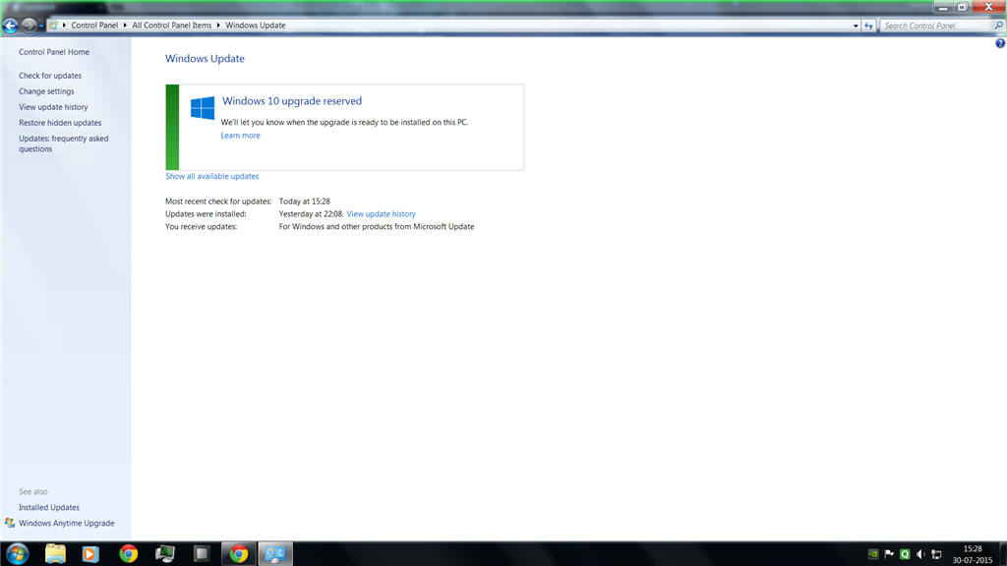Open Installed Updates
The width and height of the screenshot is (1007, 566).
pyautogui.click(x=49, y=507)
